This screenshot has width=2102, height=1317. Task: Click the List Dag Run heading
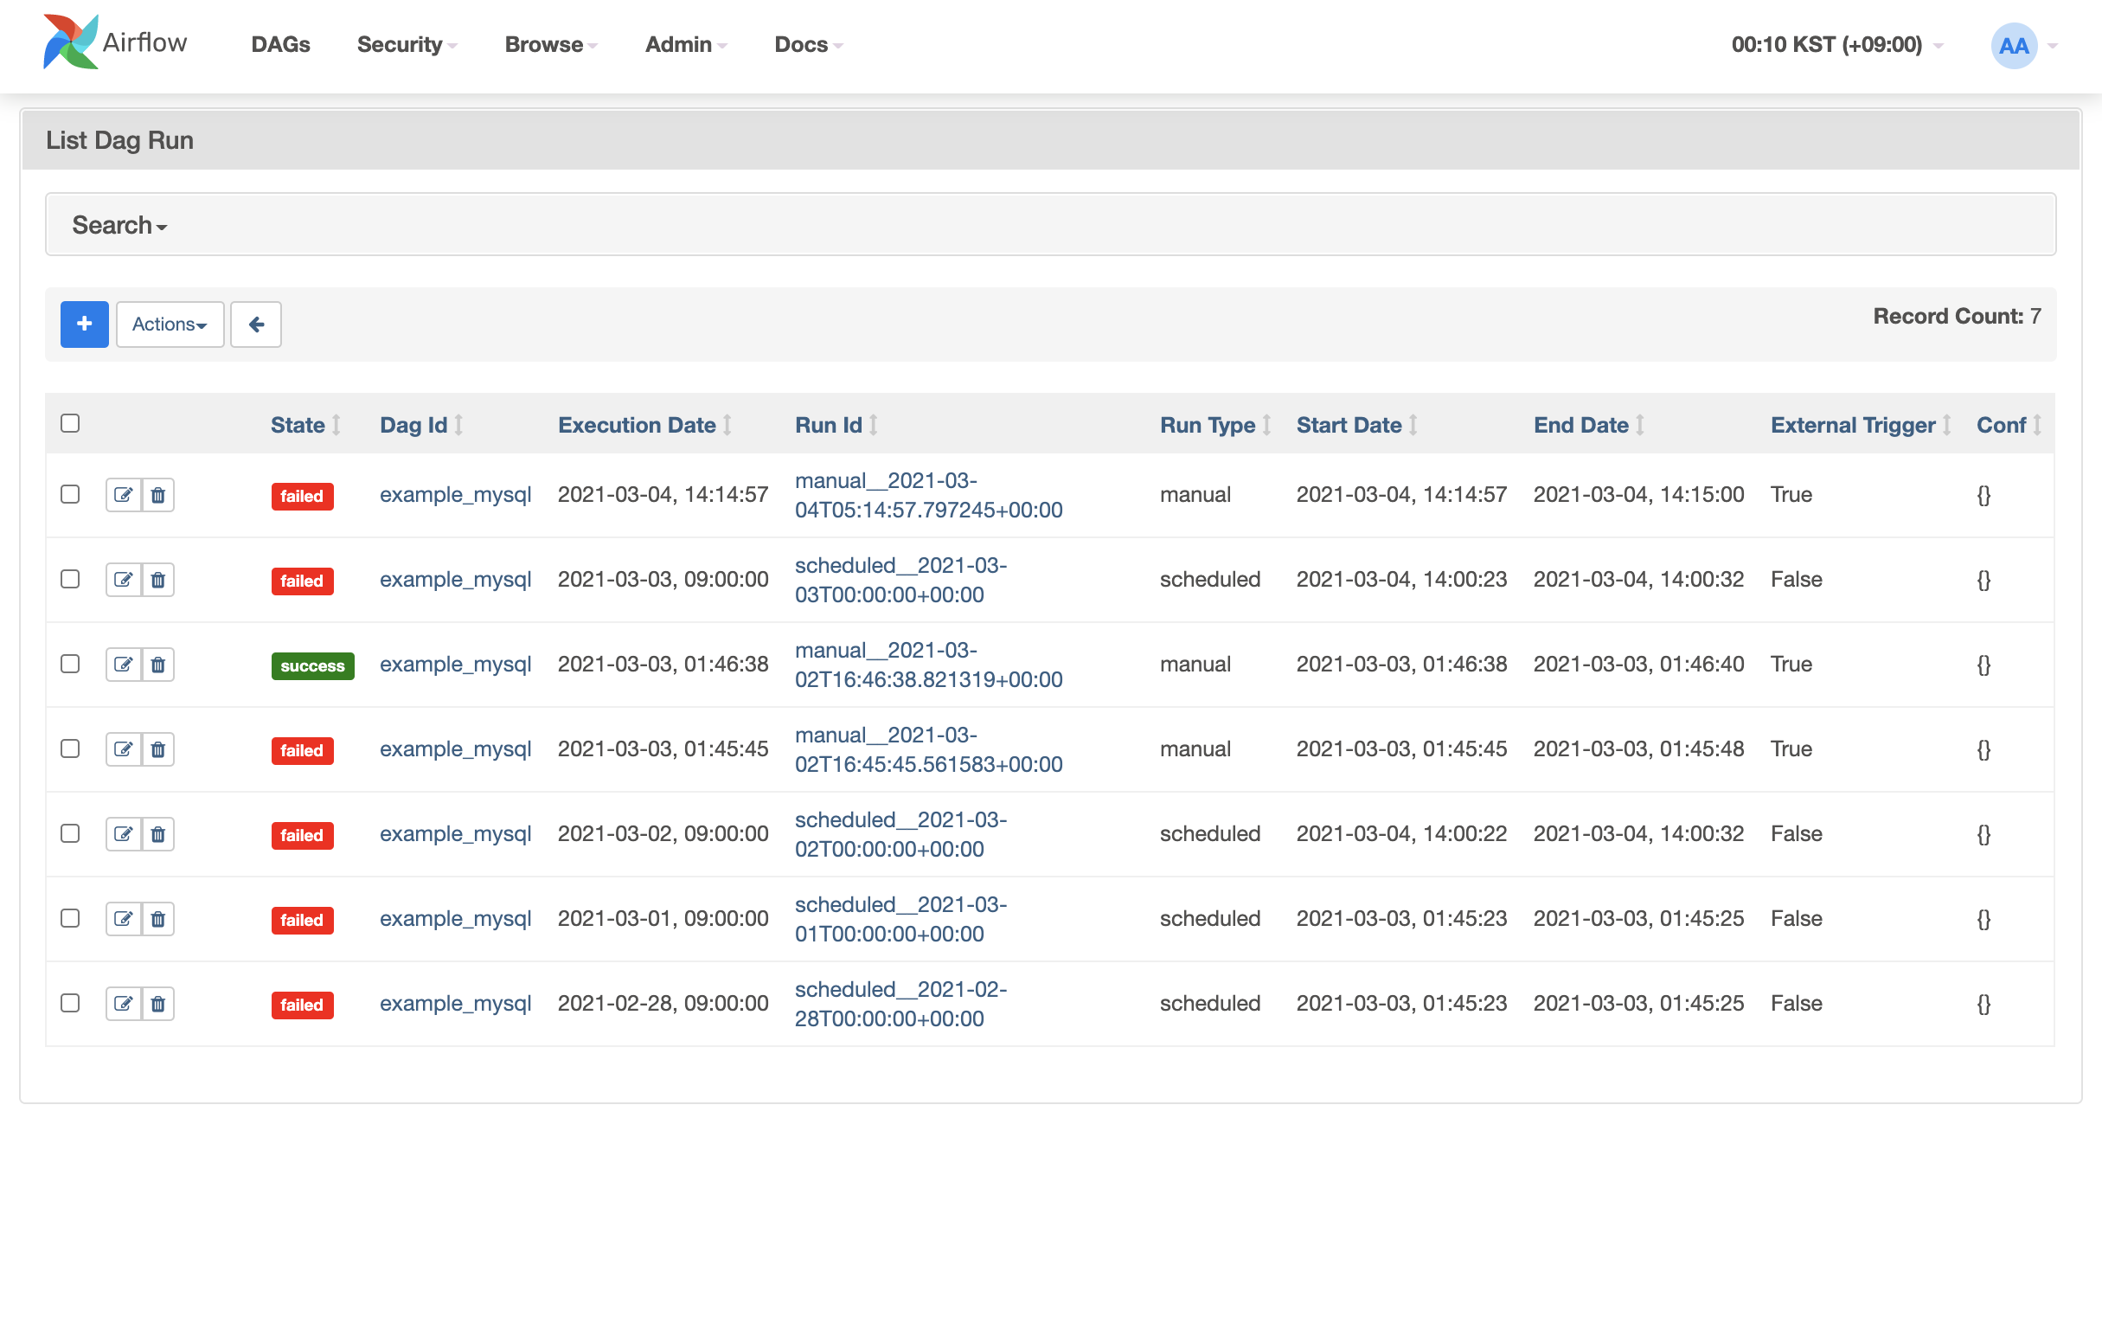[x=120, y=140]
